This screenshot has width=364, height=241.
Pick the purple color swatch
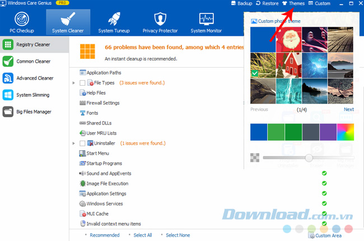pos(328,132)
